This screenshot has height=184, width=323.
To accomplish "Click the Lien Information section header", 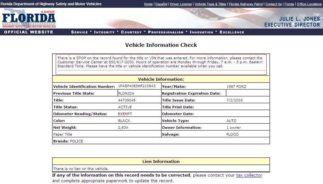I will [x=161, y=161].
